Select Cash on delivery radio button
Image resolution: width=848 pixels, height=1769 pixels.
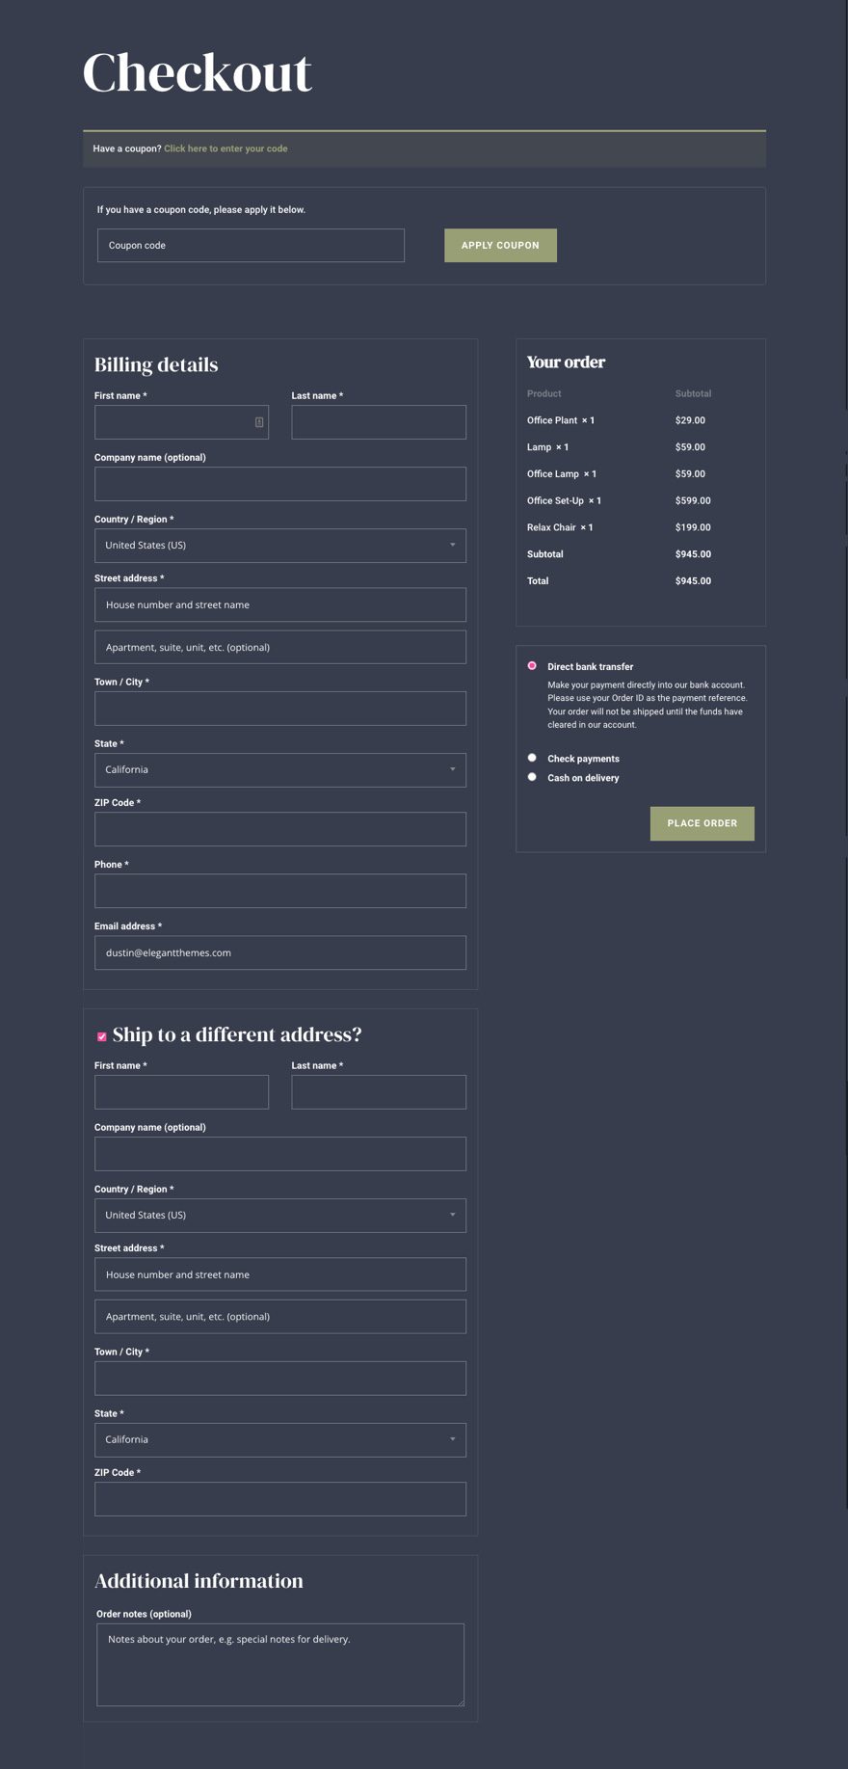pyautogui.click(x=532, y=777)
